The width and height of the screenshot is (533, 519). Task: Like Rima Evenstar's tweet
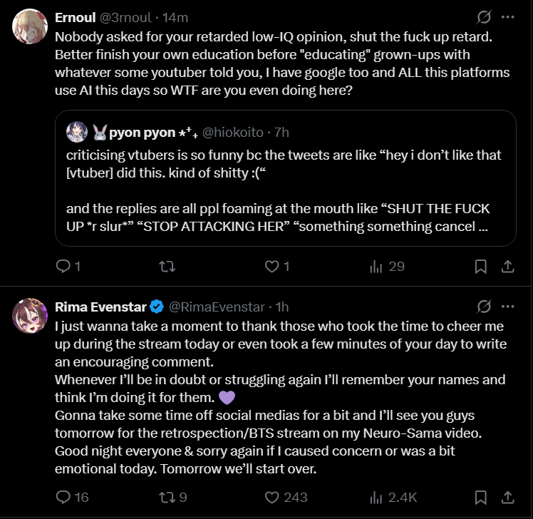[x=271, y=497]
